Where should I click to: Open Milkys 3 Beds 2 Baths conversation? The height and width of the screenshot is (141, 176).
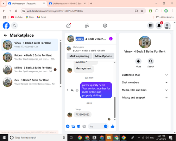pyautogui.click(x=30, y=69)
